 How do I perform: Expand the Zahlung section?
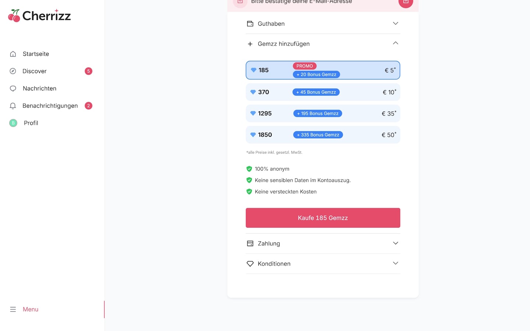(323, 243)
